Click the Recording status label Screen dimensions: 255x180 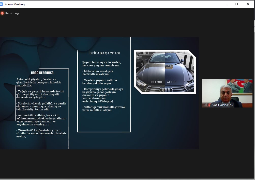12,13
